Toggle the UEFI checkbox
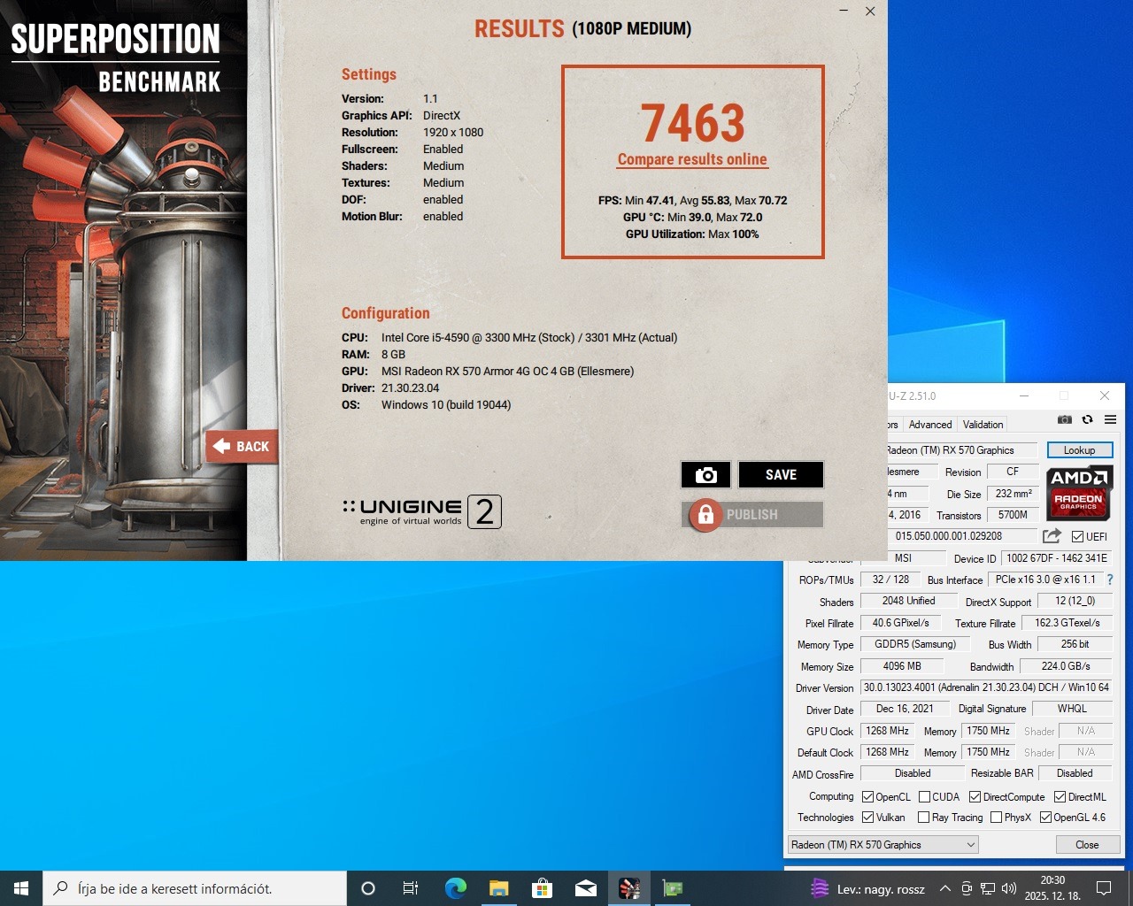Viewport: 1133px width, 906px height. (1077, 536)
